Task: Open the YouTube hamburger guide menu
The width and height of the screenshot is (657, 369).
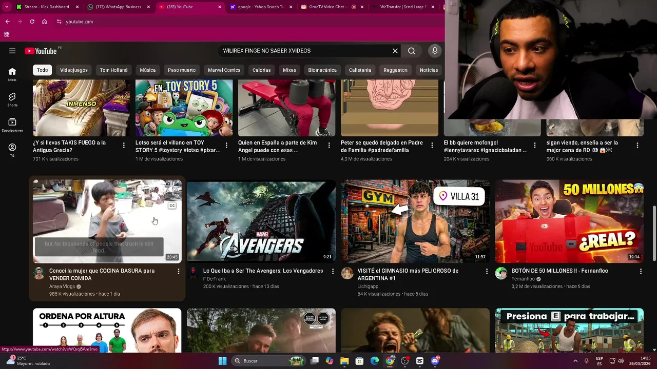Action: [12, 51]
